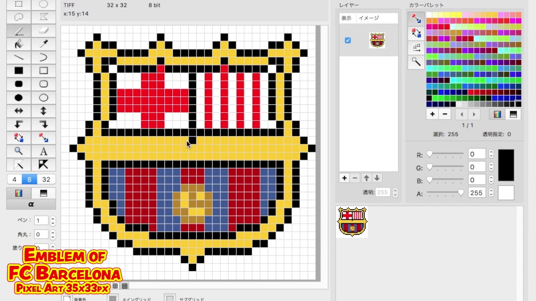The image size is (536, 301).
Task: Increase the ペン pen size stepper
Action: click(x=52, y=218)
